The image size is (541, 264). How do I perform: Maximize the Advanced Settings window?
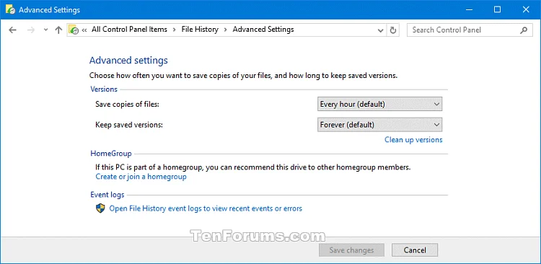click(x=497, y=9)
